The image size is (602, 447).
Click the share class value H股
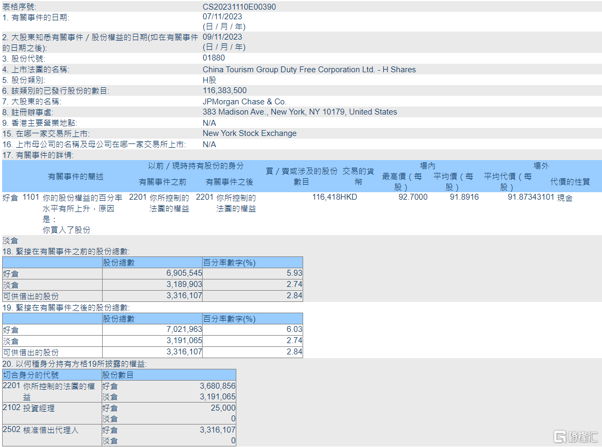click(210, 80)
